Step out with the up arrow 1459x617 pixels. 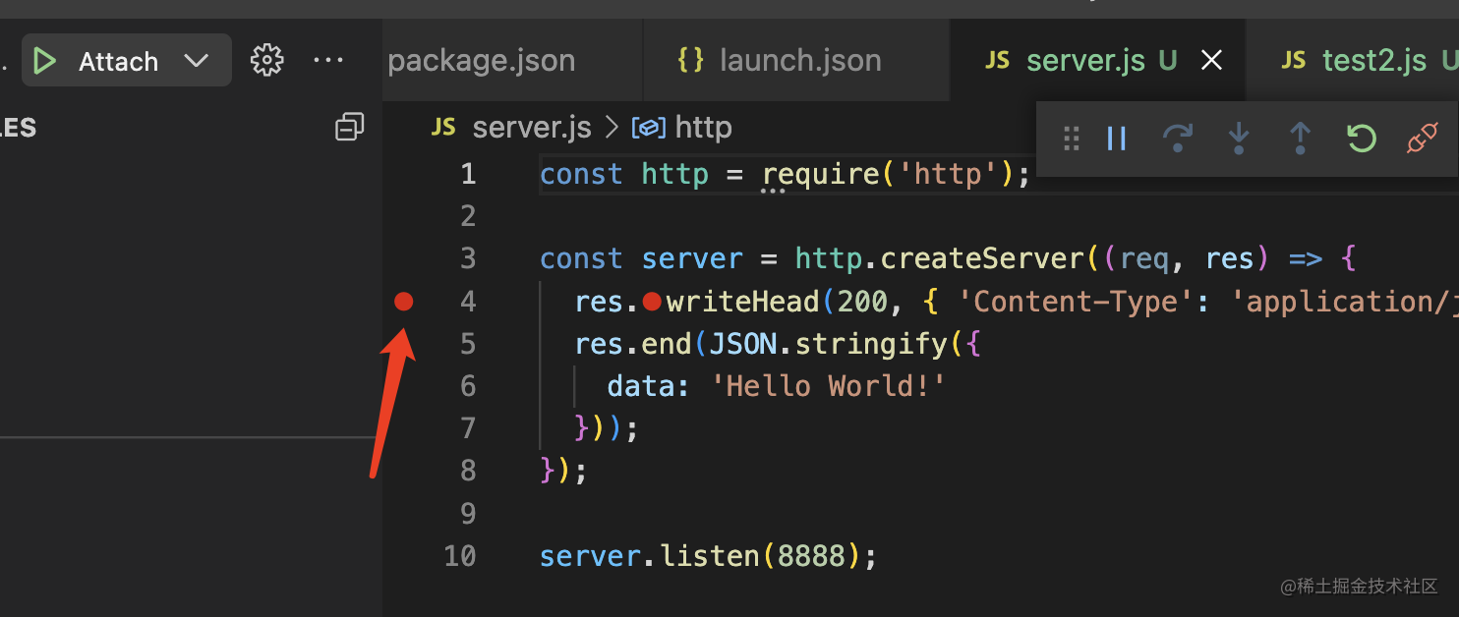(1300, 139)
